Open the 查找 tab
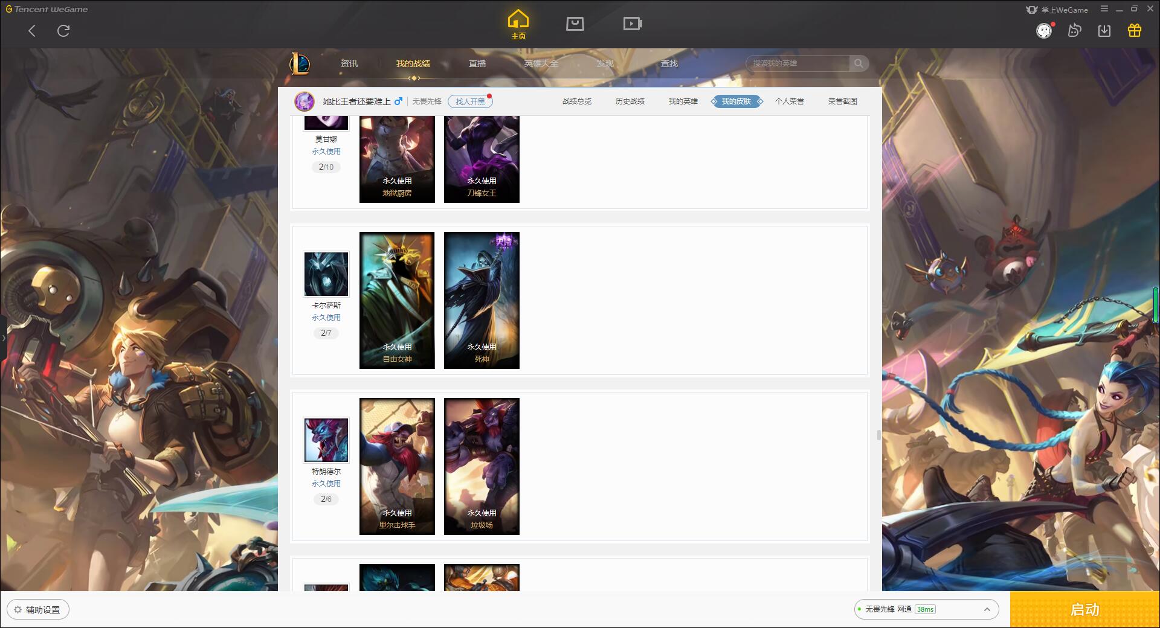 point(669,63)
